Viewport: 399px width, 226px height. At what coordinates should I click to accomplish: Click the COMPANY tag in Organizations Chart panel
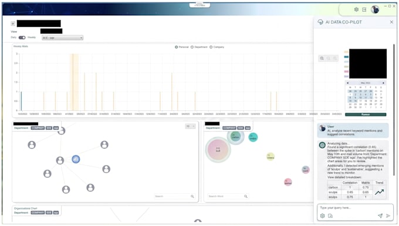click(x=38, y=212)
